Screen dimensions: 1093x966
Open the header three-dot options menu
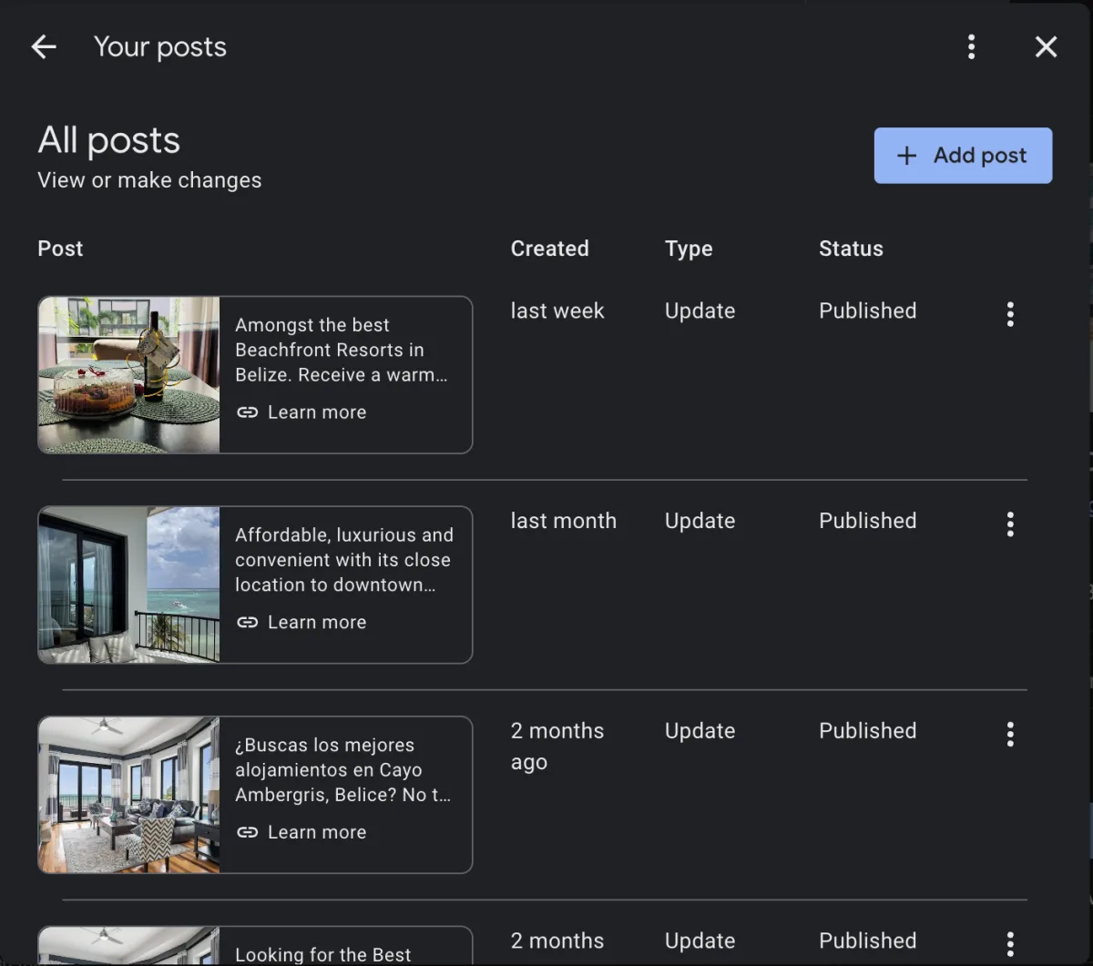[971, 47]
